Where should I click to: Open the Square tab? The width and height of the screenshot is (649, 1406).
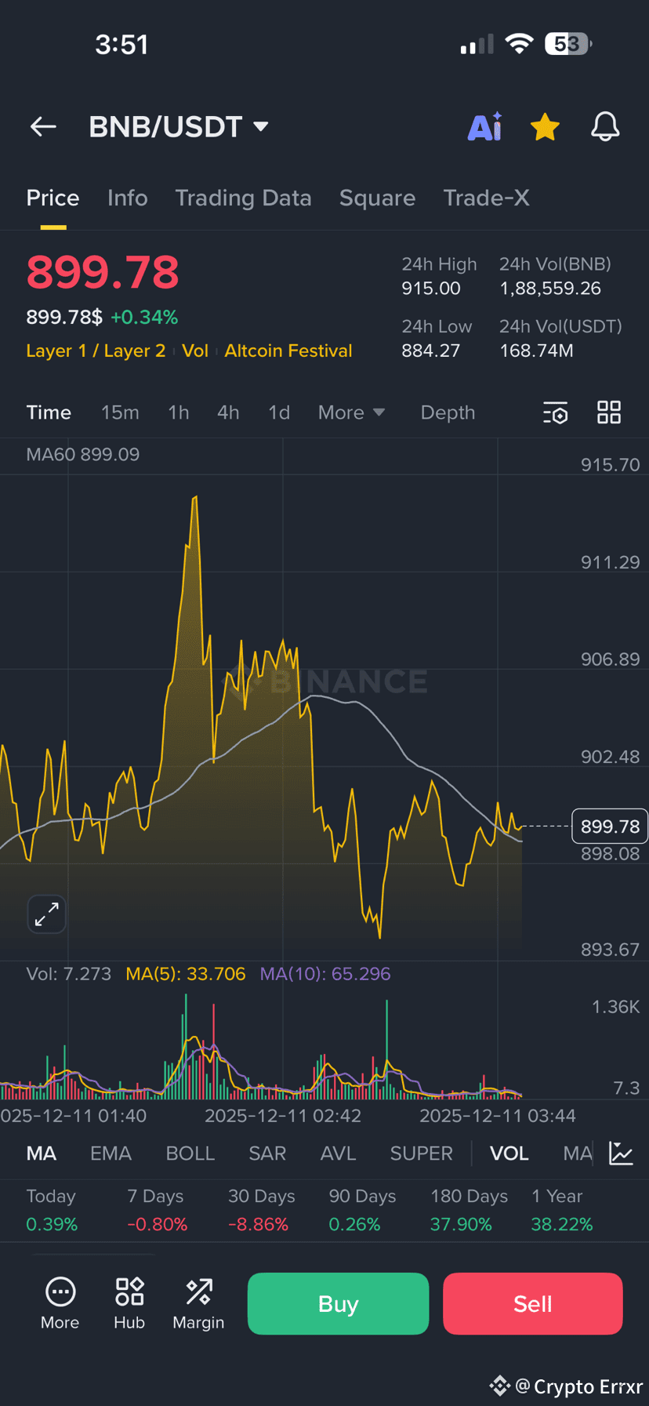pos(377,198)
